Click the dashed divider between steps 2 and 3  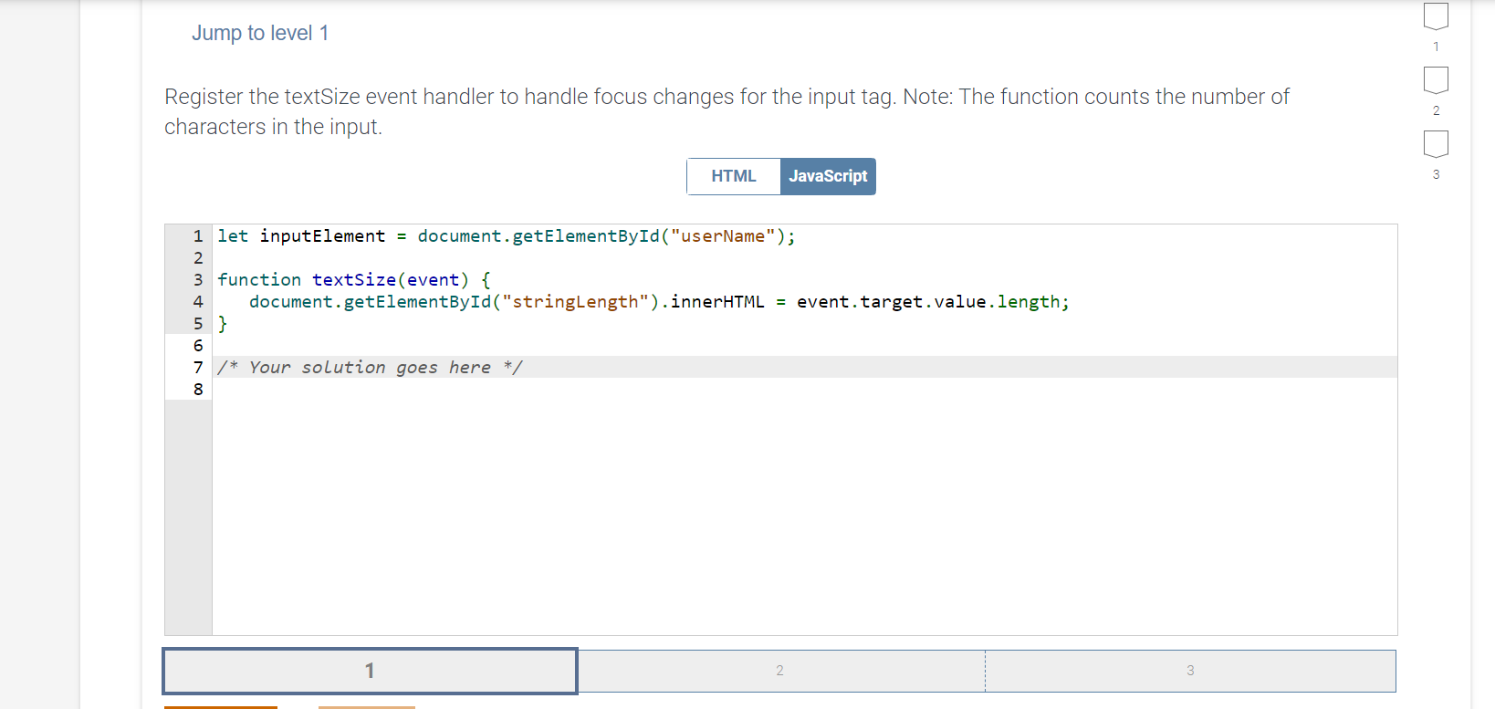pyautogui.click(x=986, y=671)
